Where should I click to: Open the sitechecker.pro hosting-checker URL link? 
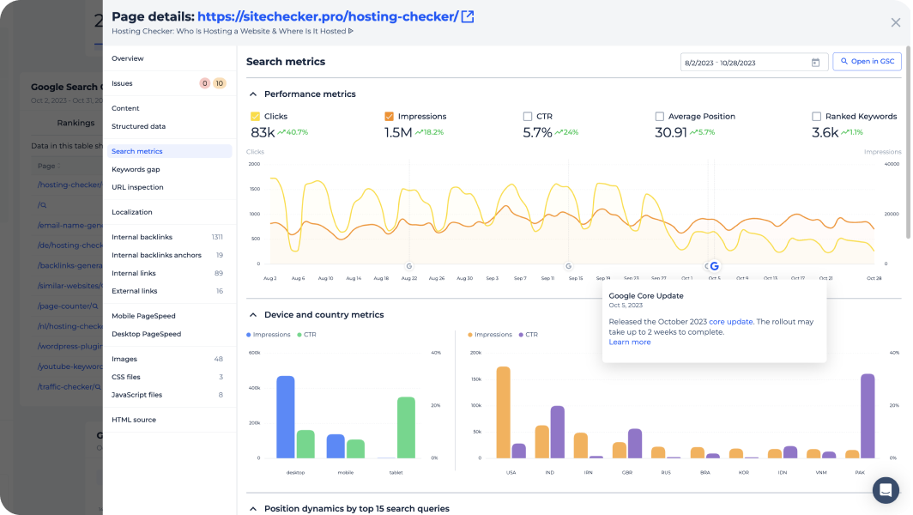pyautogui.click(x=328, y=16)
